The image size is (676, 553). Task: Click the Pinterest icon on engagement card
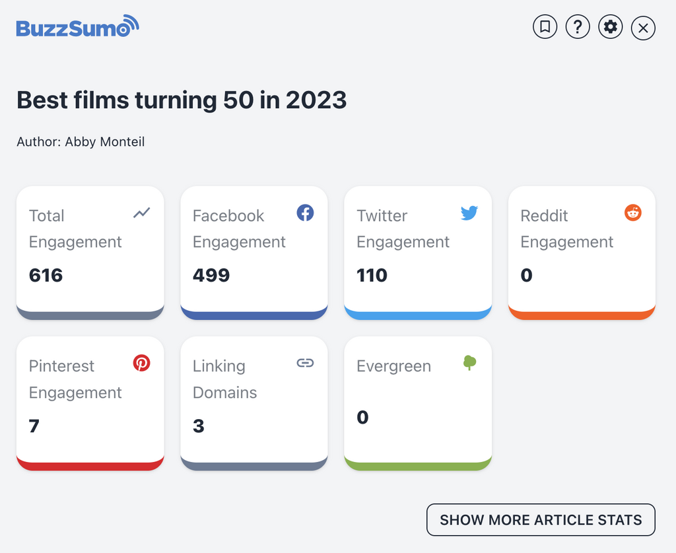pyautogui.click(x=141, y=362)
